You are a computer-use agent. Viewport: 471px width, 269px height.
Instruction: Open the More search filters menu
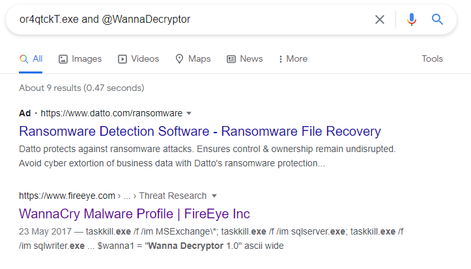(293, 58)
